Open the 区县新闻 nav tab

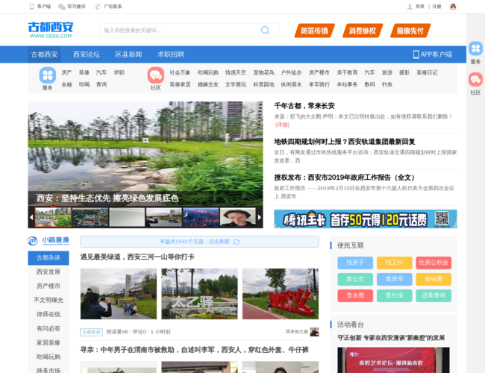tap(128, 54)
